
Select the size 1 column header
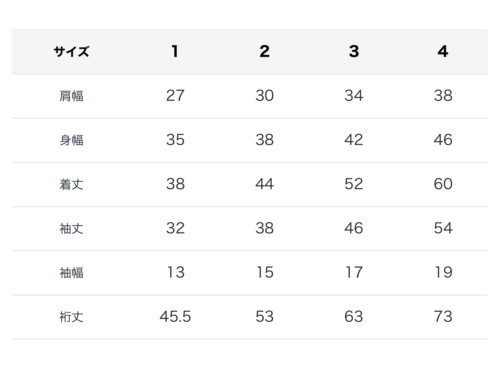[175, 51]
